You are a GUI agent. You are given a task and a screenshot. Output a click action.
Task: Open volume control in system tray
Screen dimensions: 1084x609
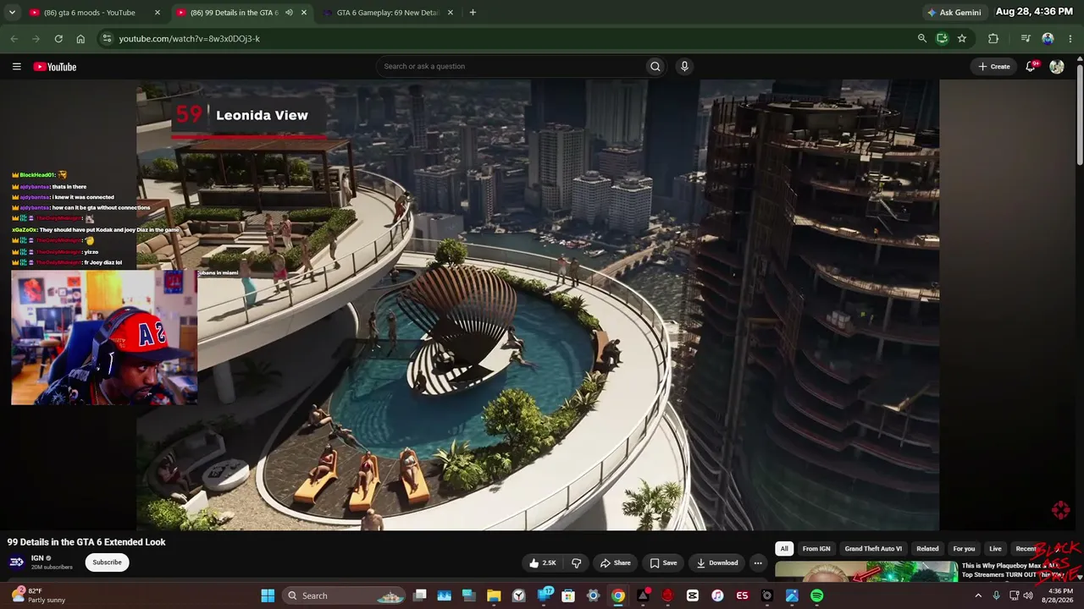click(1028, 595)
